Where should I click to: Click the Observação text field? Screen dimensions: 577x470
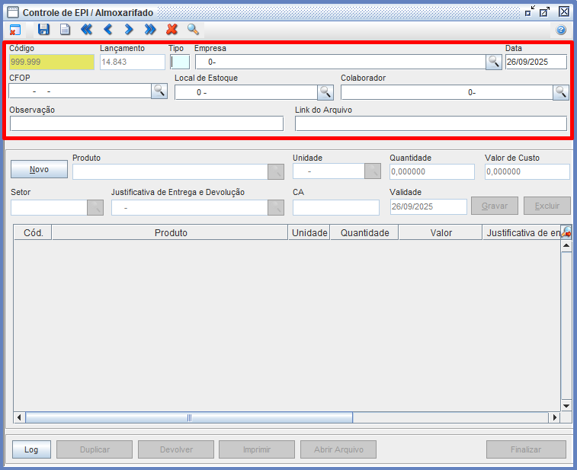click(146, 123)
